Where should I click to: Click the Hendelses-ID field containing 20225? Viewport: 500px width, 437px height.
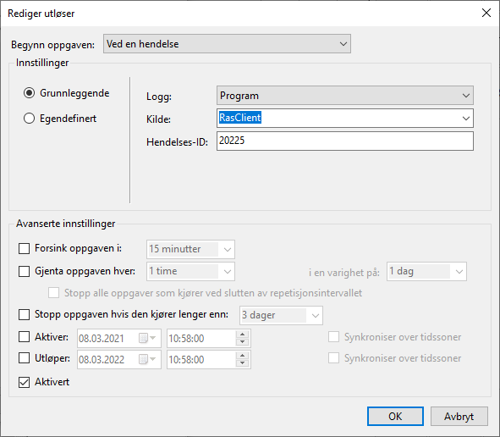[x=345, y=141]
